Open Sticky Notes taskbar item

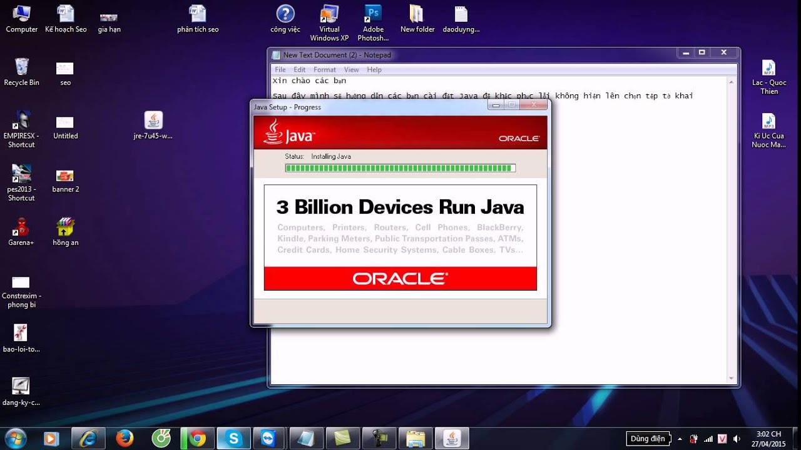tap(344, 439)
